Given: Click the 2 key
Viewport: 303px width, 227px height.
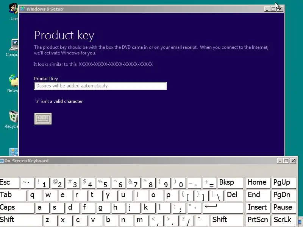Looking at the screenshot, I should (58, 183).
